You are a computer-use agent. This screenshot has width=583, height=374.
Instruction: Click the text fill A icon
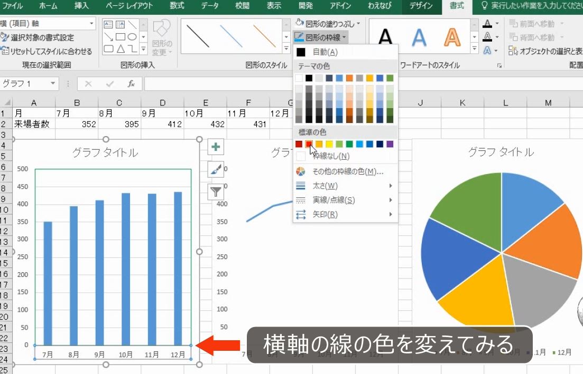(x=487, y=24)
